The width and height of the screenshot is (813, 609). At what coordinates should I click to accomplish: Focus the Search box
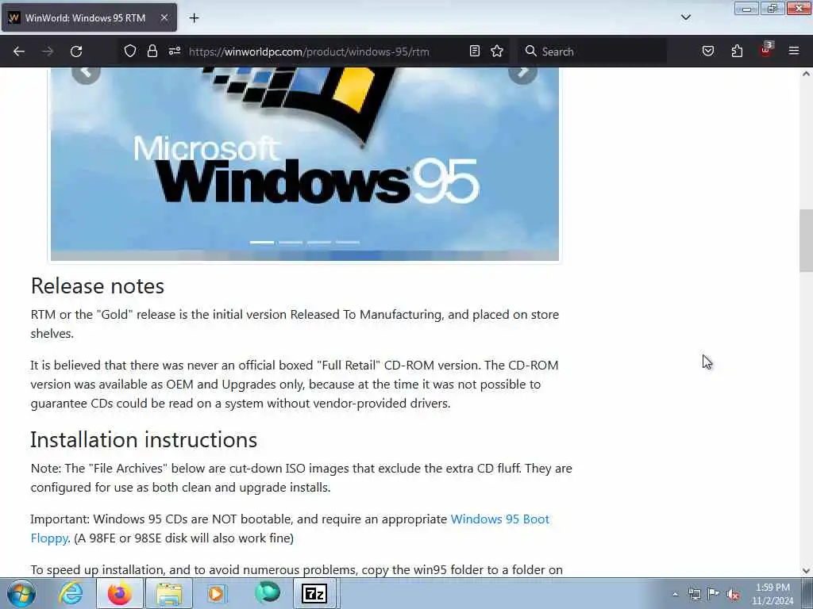[x=592, y=52]
